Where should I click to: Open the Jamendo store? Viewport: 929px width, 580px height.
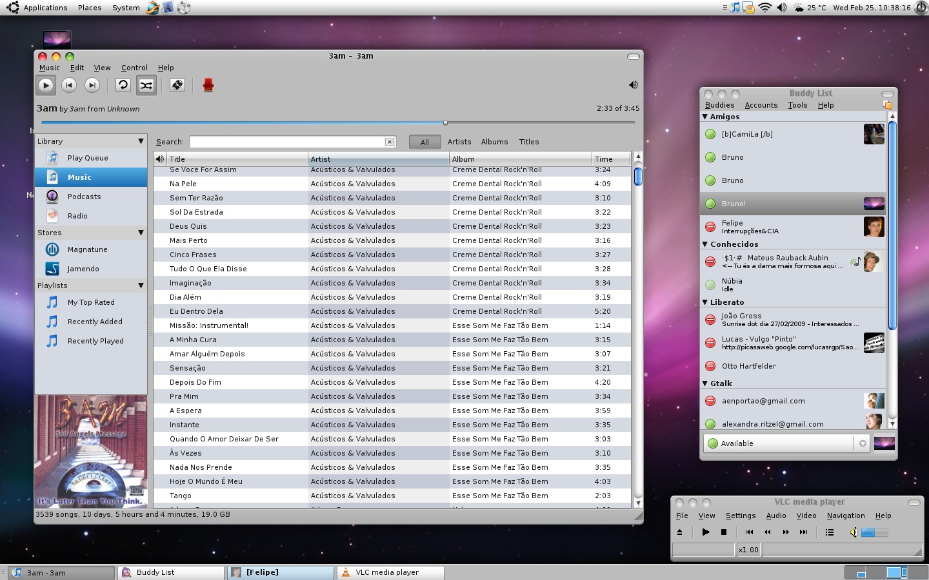click(91, 269)
